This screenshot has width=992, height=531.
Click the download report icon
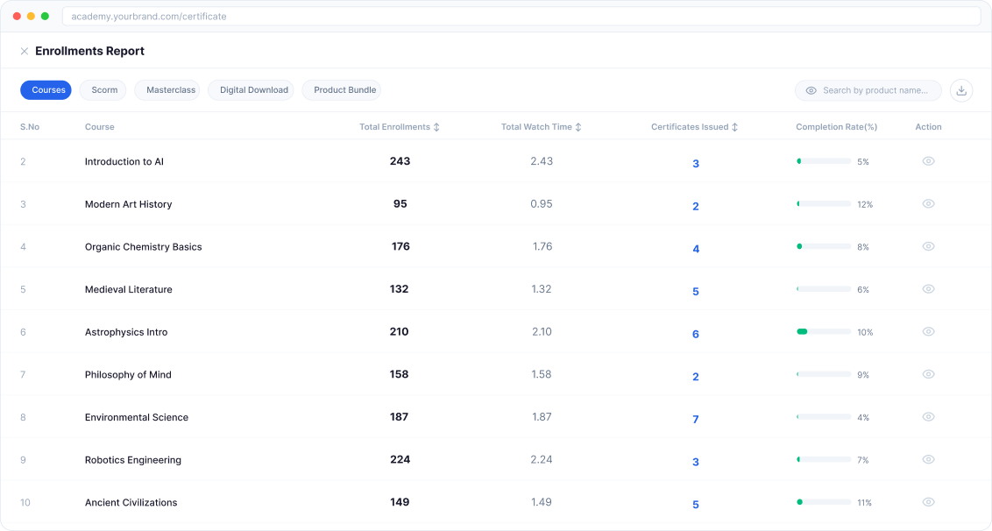pos(961,90)
